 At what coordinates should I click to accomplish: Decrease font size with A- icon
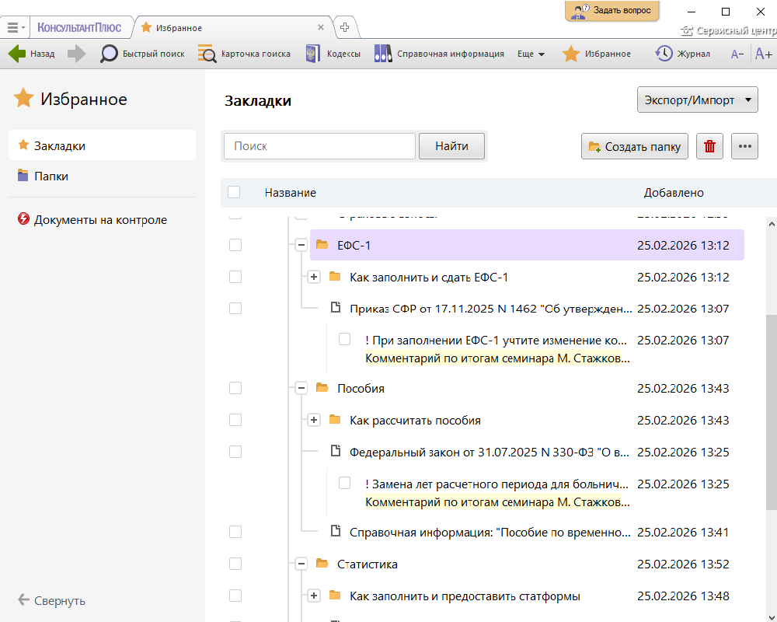(x=737, y=54)
